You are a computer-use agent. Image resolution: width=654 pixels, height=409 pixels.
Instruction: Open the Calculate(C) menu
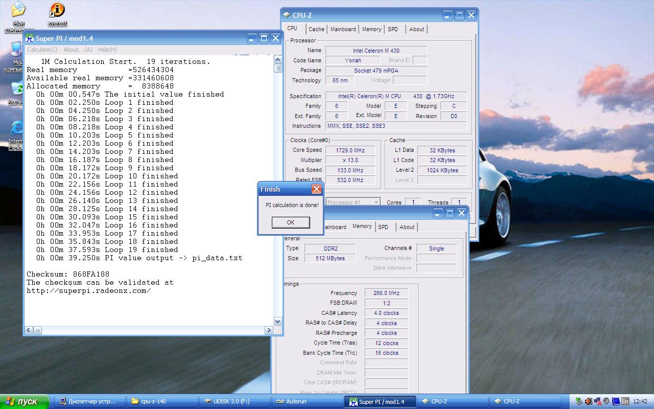coord(42,50)
